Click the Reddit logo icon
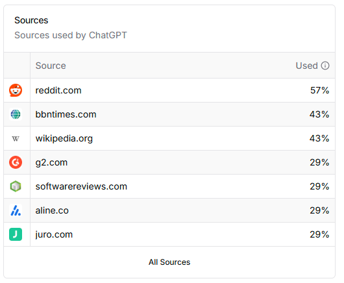 pyautogui.click(x=16, y=90)
